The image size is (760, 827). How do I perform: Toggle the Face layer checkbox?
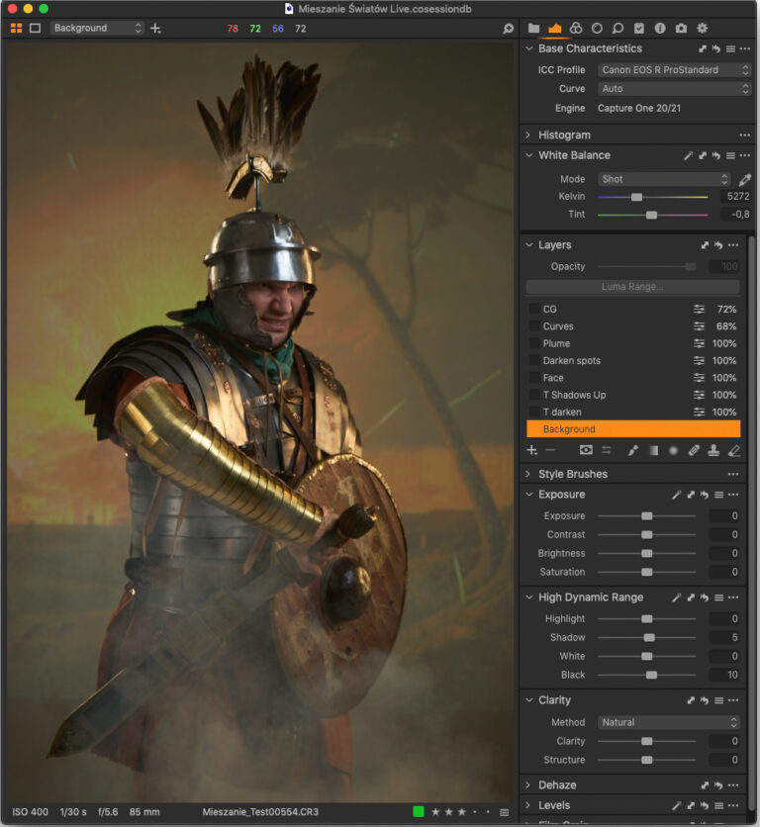533,378
